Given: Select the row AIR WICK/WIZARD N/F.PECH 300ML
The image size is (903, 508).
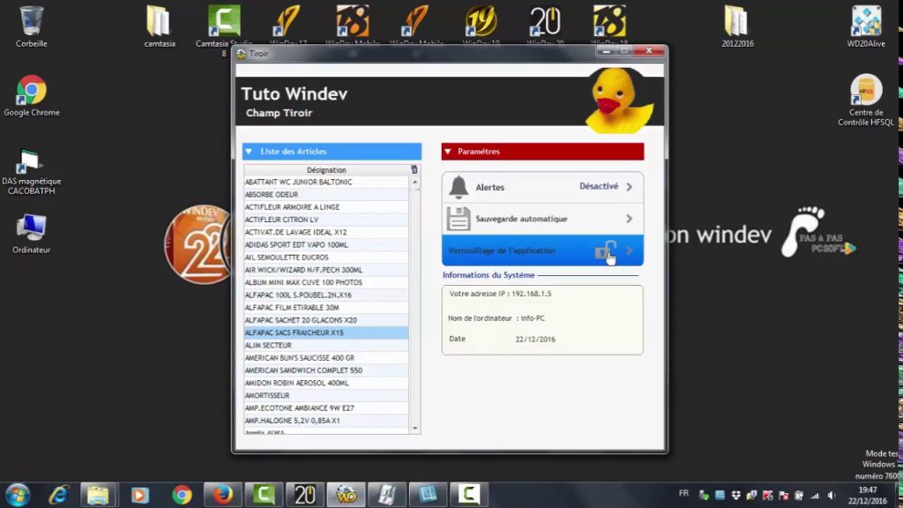Looking at the screenshot, I should point(326,270).
